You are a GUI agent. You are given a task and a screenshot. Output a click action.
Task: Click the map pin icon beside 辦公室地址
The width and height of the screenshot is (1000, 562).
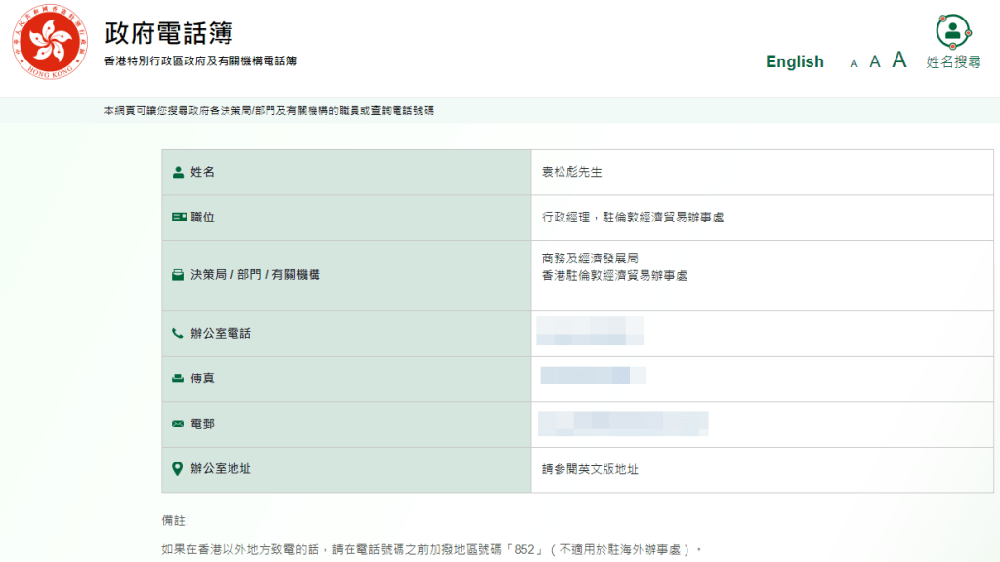pyautogui.click(x=178, y=468)
